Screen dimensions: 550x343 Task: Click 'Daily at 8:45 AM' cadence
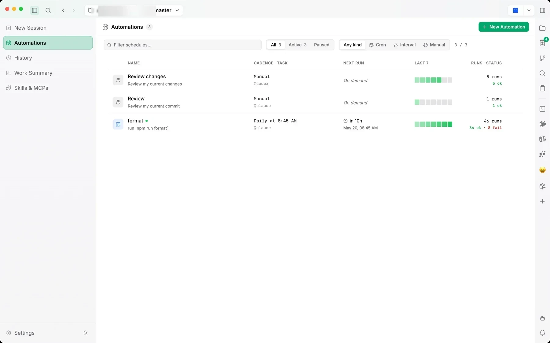click(x=275, y=121)
